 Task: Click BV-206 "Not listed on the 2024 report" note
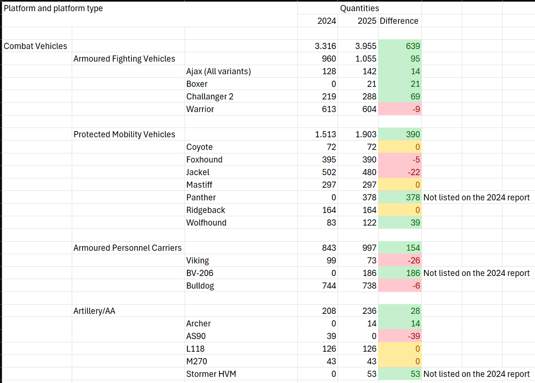477,273
